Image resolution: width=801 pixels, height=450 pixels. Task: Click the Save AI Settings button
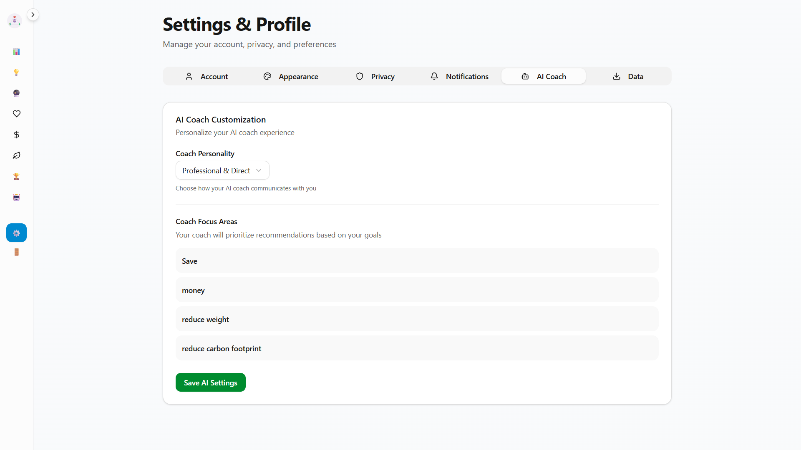click(210, 382)
